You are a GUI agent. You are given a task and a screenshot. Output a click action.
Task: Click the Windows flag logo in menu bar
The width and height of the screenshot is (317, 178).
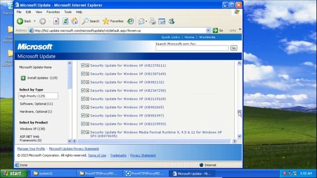coord(237,12)
